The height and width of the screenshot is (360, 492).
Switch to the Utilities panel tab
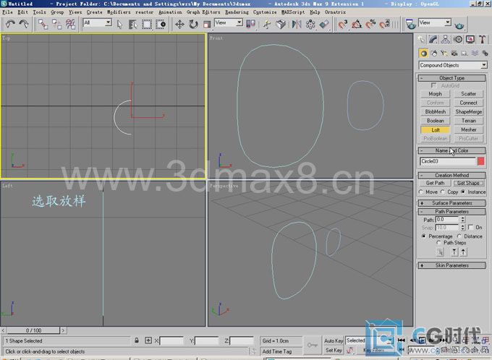click(483, 40)
